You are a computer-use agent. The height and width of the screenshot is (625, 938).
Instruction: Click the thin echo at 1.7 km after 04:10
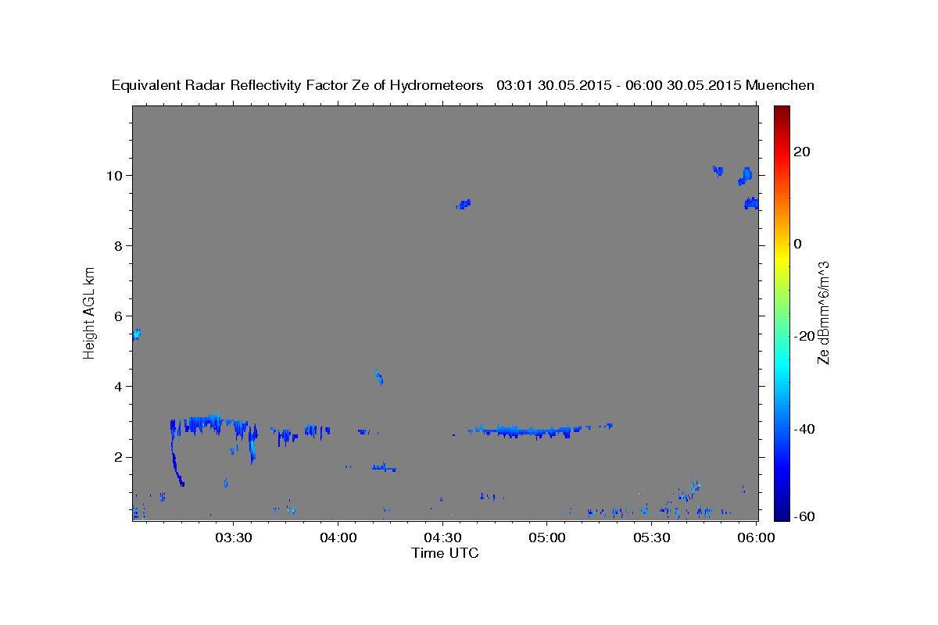click(384, 467)
